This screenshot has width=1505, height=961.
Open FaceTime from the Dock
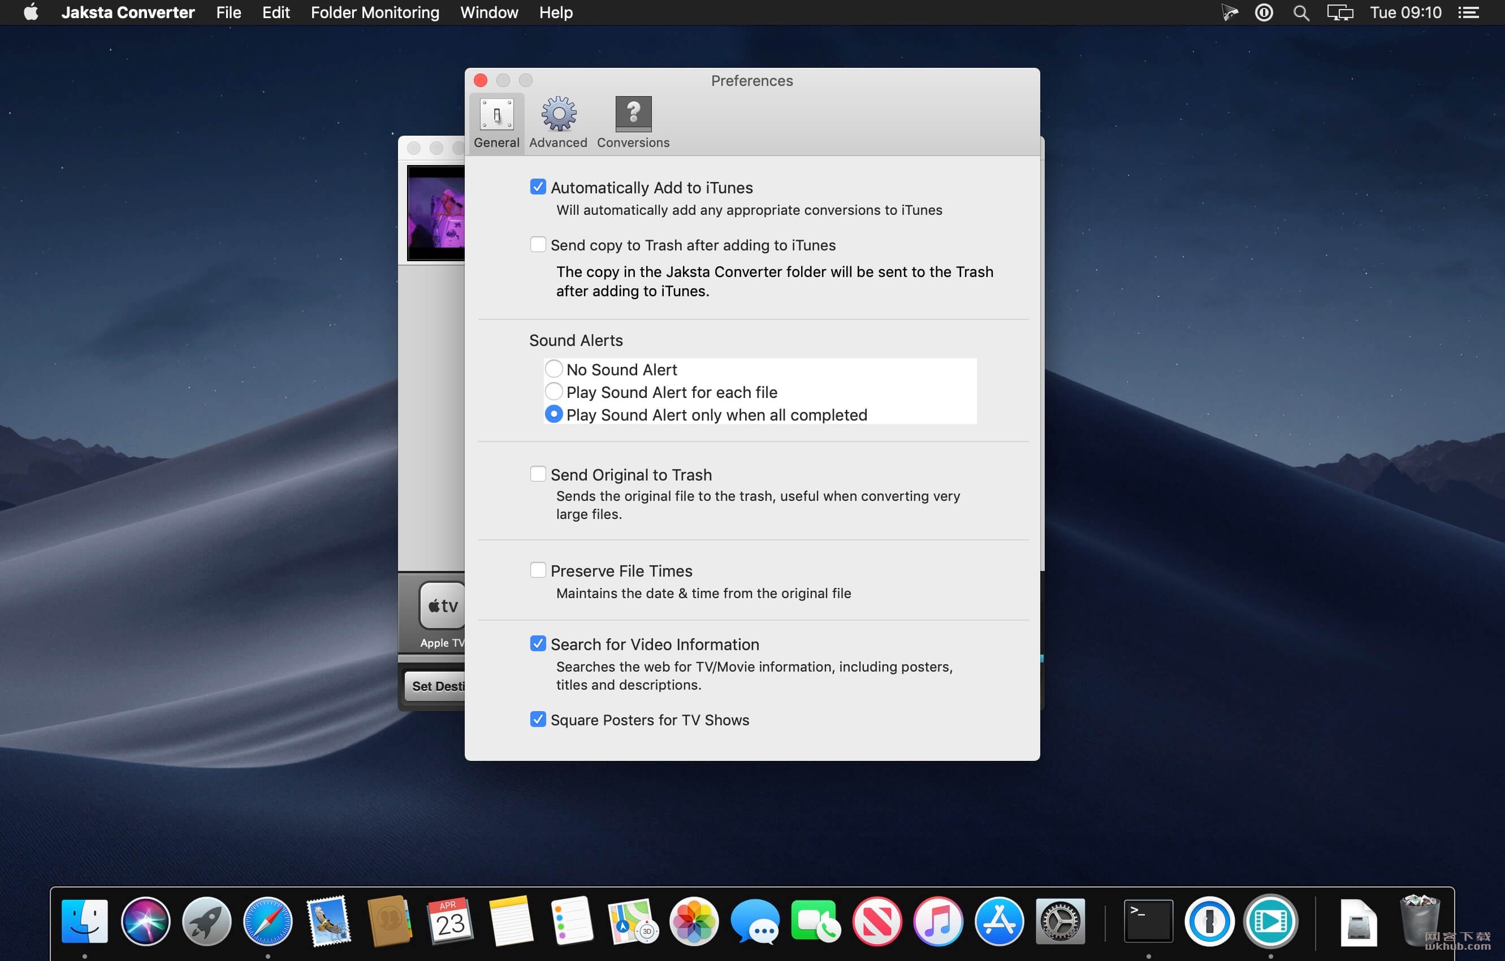[x=816, y=921]
